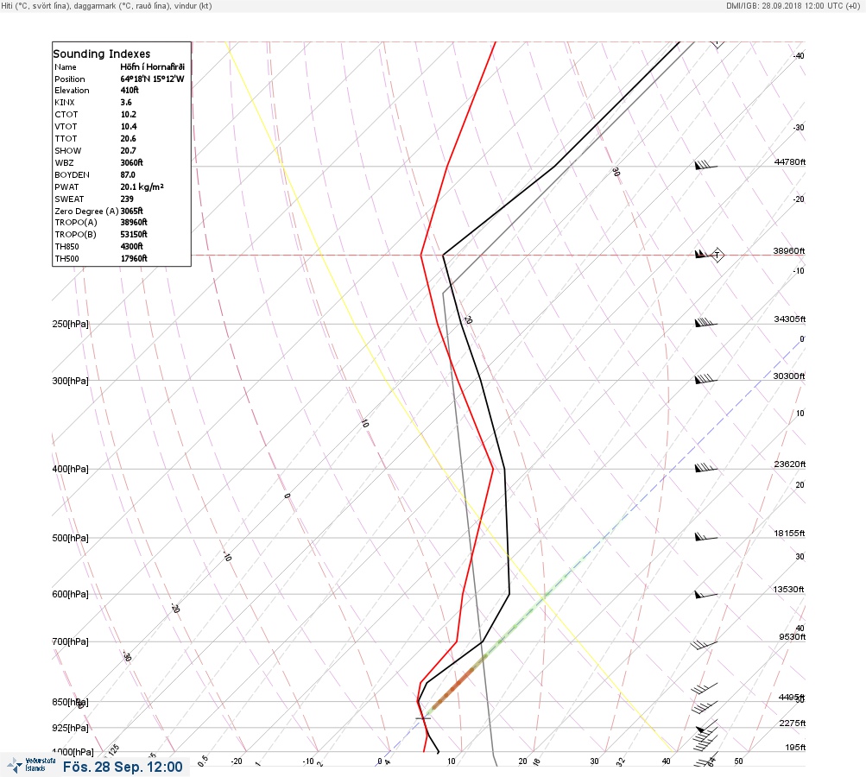Viewport: 866px width, 777px height.
Task: Click the wind barb beside the 38960ft tropopause line
Action: pyautogui.click(x=701, y=254)
